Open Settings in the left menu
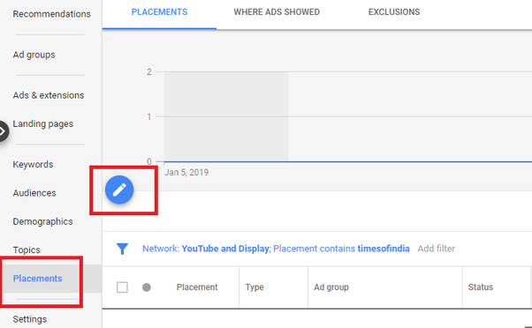This screenshot has height=328, width=532. tap(30, 319)
